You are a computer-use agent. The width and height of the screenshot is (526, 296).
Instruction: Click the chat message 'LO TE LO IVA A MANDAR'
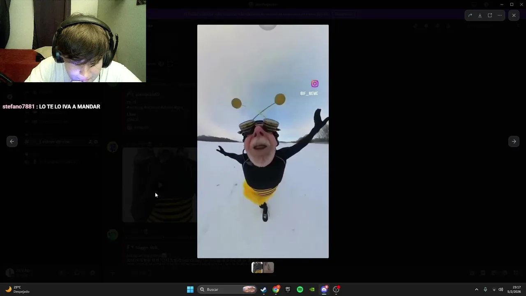coord(69,106)
